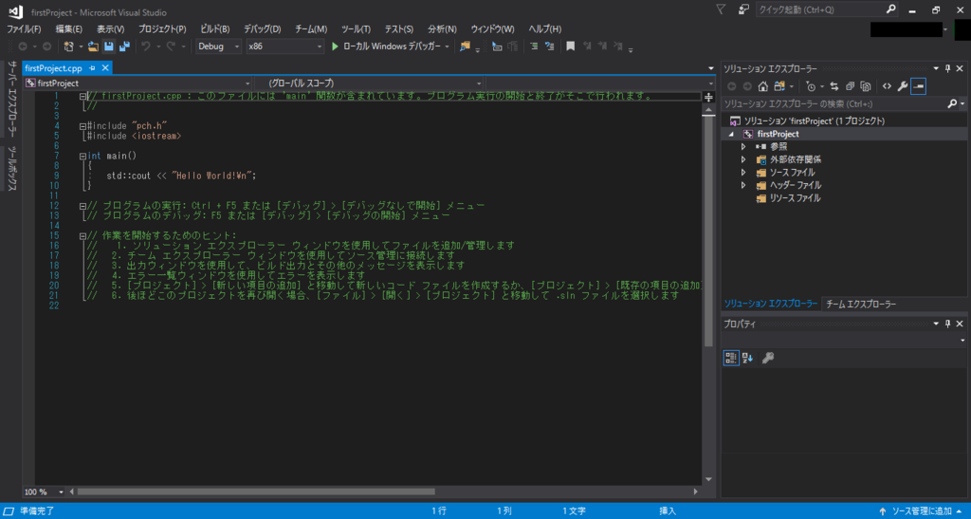The image size is (971, 519).
Task: Collapse the firstProject node in Solution Explorer
Action: point(731,134)
